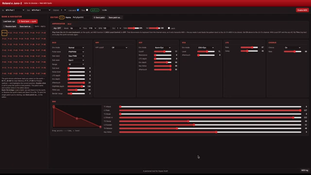
Task: Select patch cell P-47
Action: click(38, 51)
